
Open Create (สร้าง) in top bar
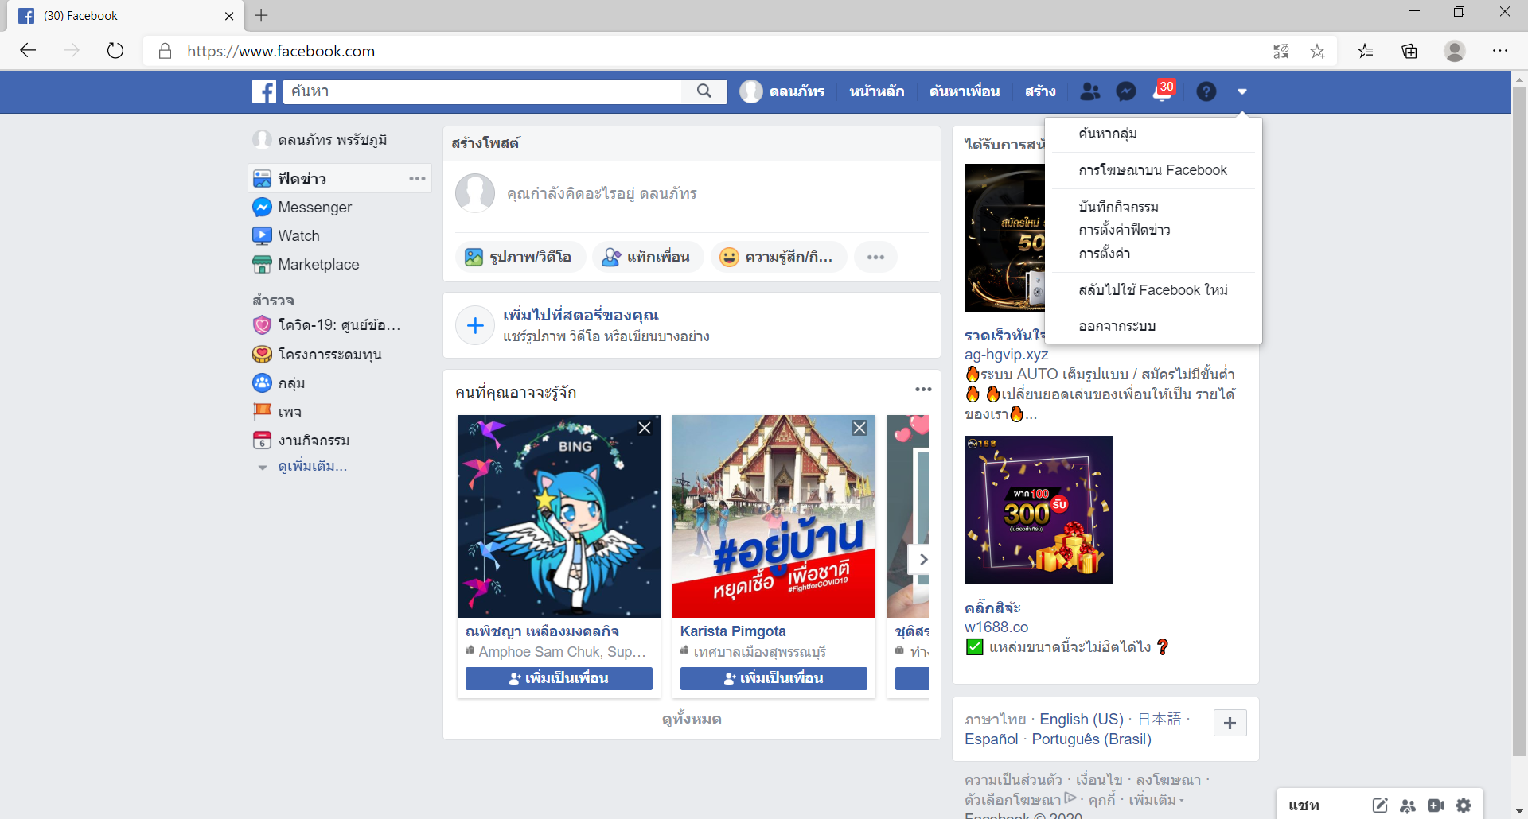pyautogui.click(x=1040, y=91)
